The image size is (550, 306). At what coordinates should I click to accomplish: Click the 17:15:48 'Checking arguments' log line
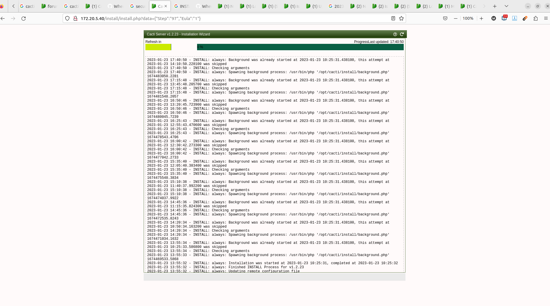point(198,88)
